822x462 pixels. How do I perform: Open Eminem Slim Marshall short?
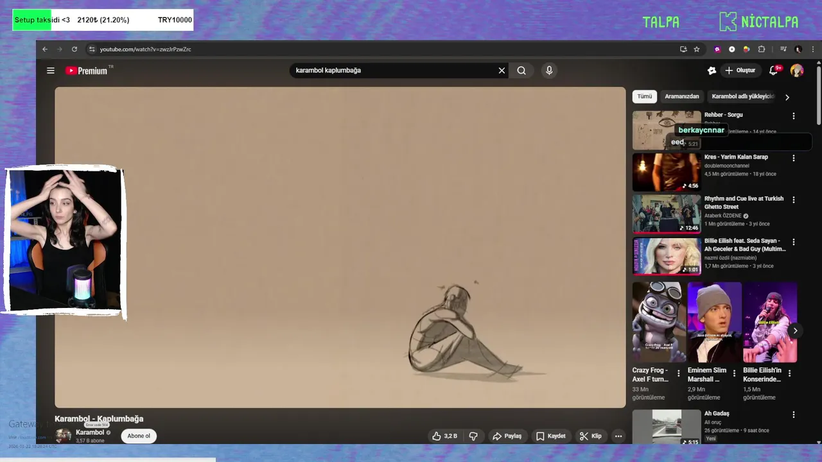click(x=714, y=322)
